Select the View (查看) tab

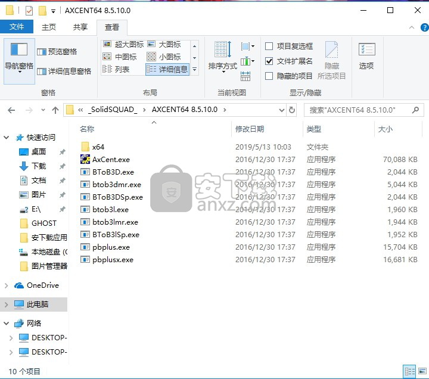[112, 27]
